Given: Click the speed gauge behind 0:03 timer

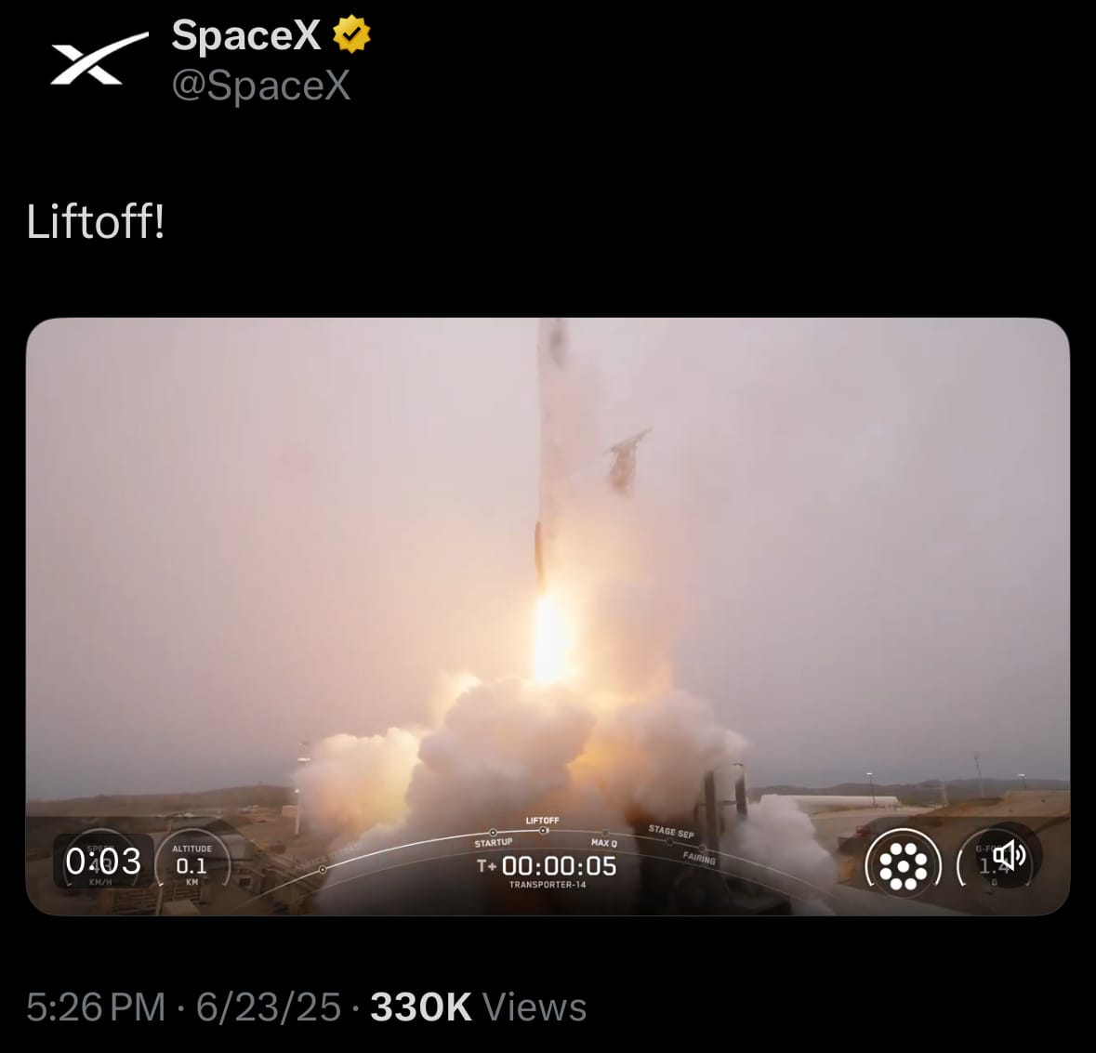Looking at the screenshot, I should (x=102, y=861).
